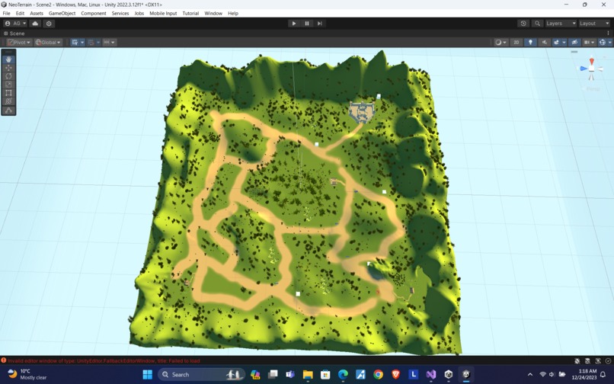Open Microsoft Teams from the taskbar
The image size is (614, 384).
[290, 375]
